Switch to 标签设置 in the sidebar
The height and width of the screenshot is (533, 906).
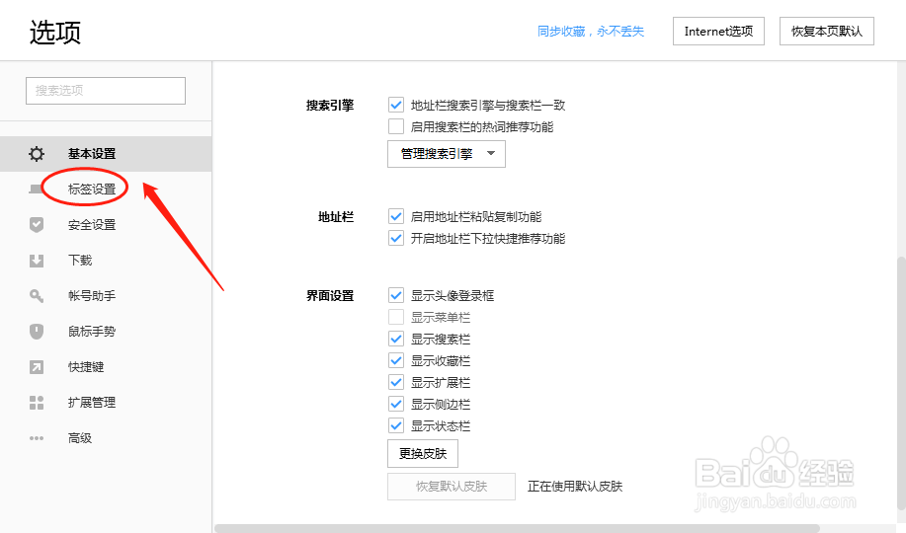(92, 189)
